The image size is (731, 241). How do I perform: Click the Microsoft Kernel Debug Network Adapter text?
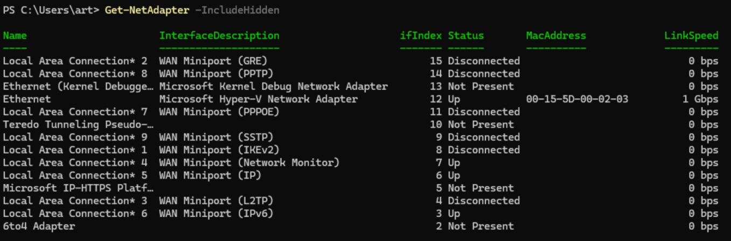click(x=273, y=86)
